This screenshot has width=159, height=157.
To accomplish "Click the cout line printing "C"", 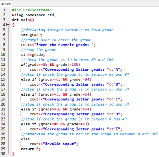I will coord(76,99).
